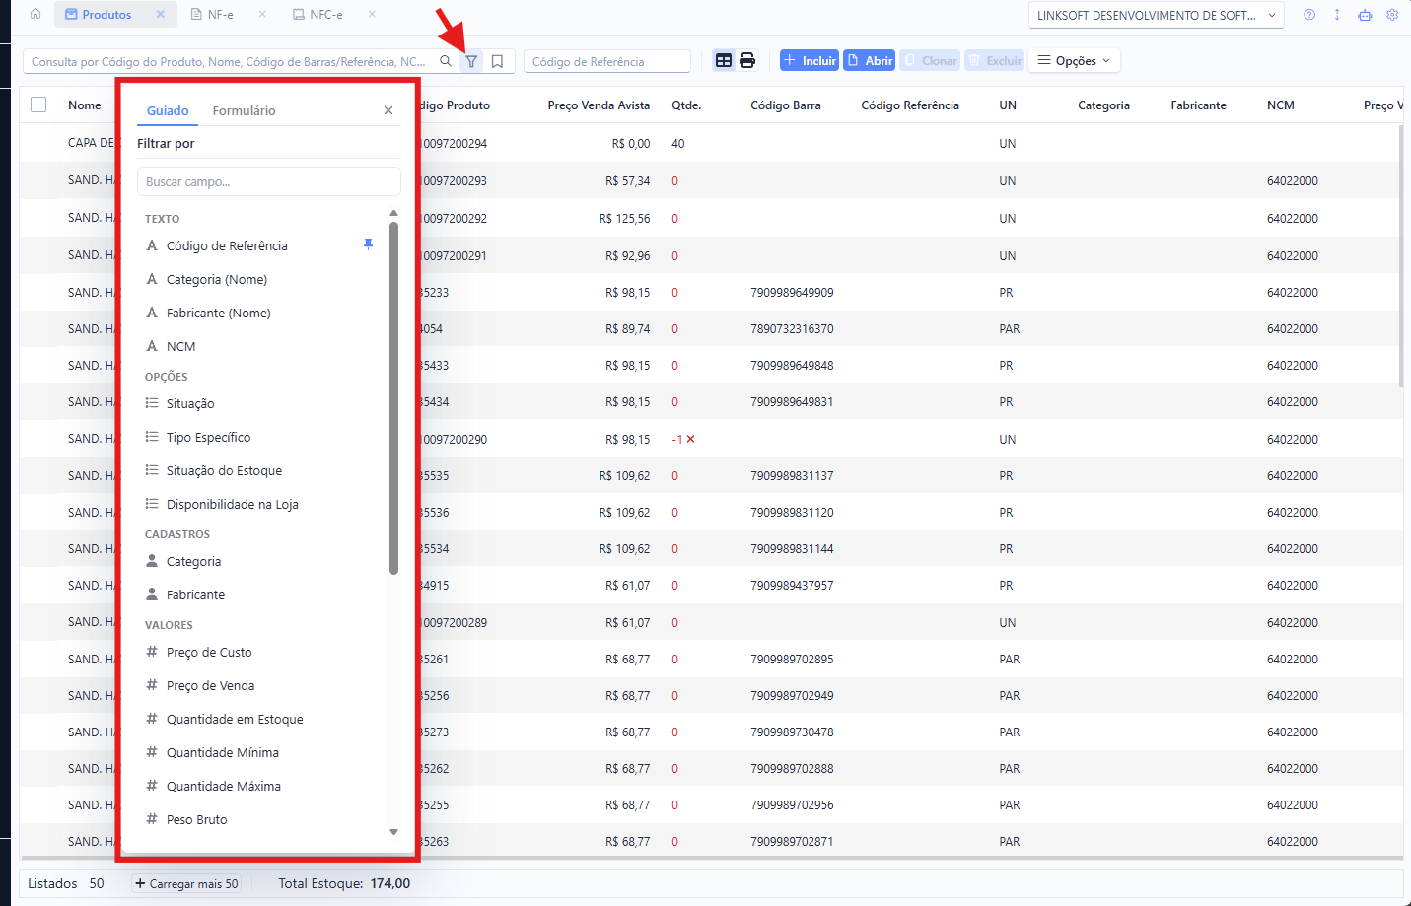Sort by Preço Venda Avista column header
This screenshot has width=1411, height=906.
coord(599,105)
